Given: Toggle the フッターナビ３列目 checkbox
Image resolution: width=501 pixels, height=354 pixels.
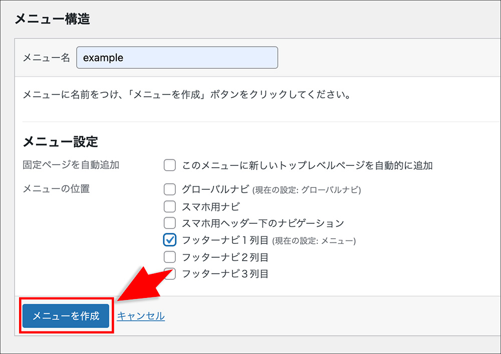Looking at the screenshot, I should tap(170, 274).
